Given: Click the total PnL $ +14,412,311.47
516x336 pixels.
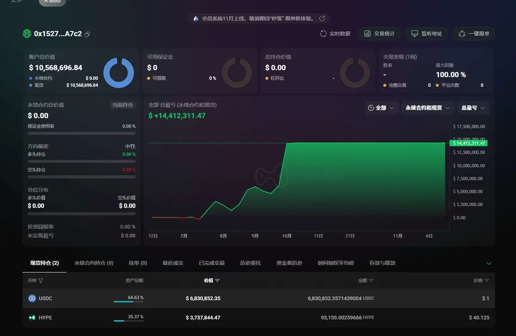Looking at the screenshot, I should pyautogui.click(x=177, y=116).
